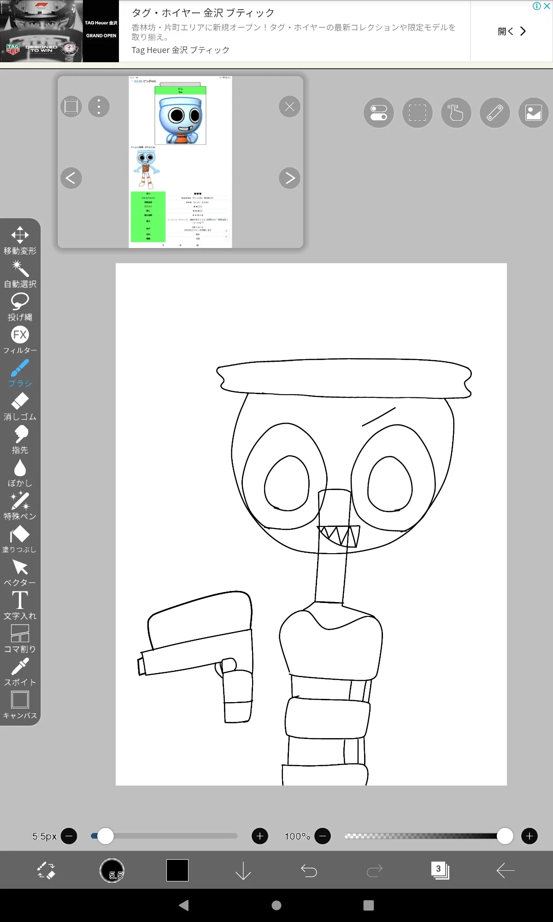This screenshot has width=553, height=922.
Task: Select the スポイト eyedropper tool
Action: [x=20, y=672]
